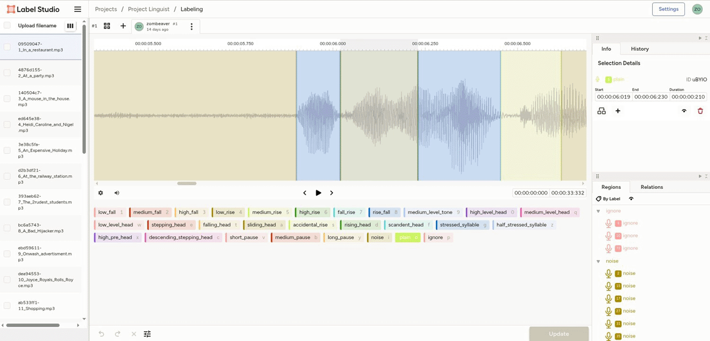Select the high_rise label
710x341 pixels.
click(313, 212)
